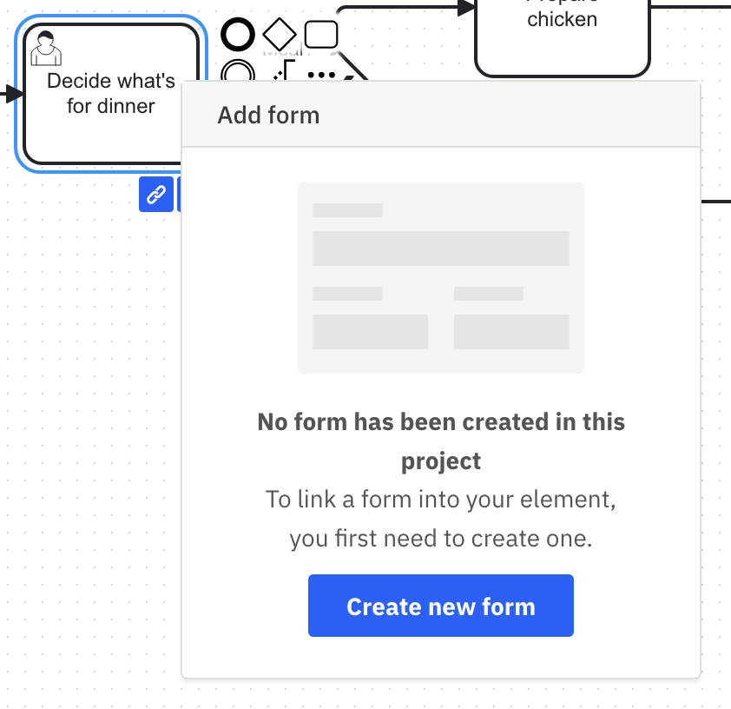The height and width of the screenshot is (709, 731).
Task: Click the gray form preview placeholder
Action: point(440,277)
